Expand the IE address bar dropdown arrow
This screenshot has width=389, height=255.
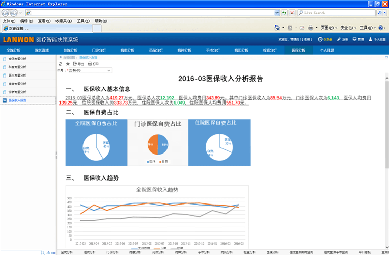tap(277, 13)
